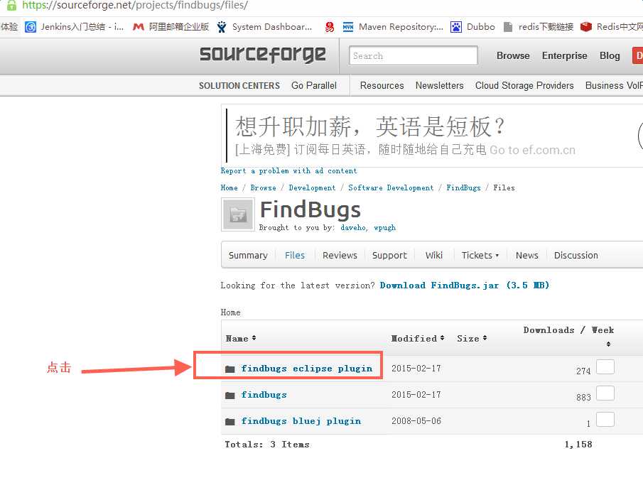Switch to the Files tab
The width and height of the screenshot is (643, 490).
coord(295,255)
